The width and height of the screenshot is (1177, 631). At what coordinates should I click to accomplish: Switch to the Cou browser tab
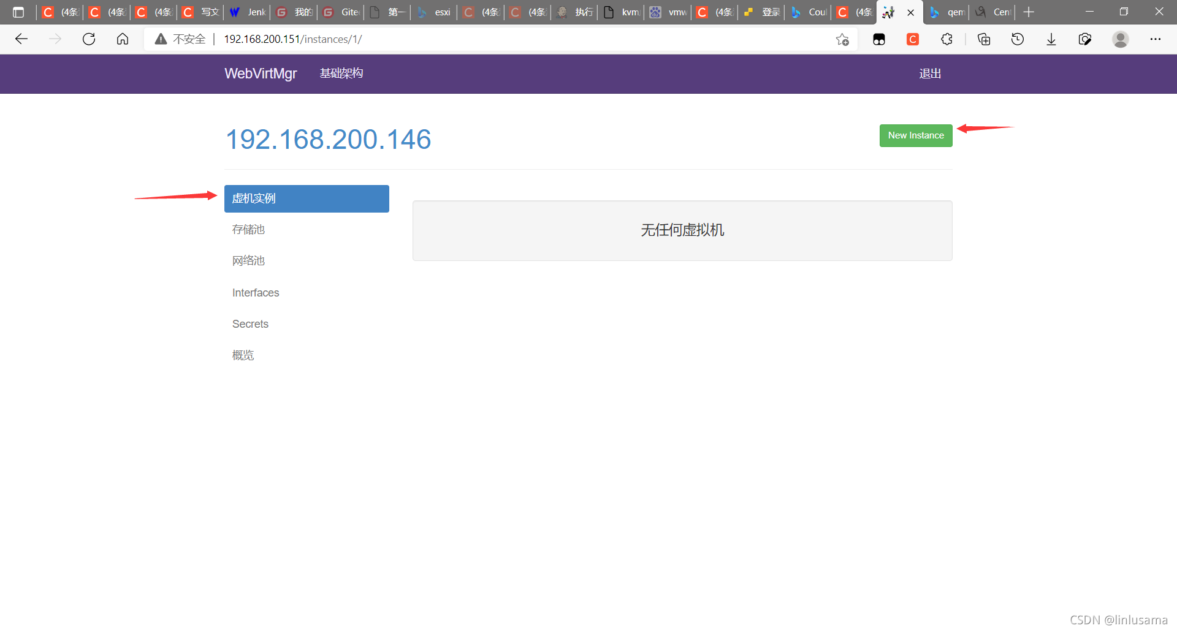tap(808, 12)
